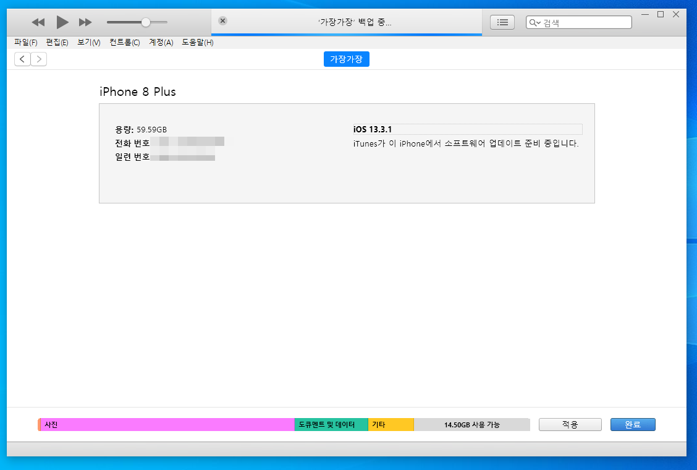Click the 일련 번호 label
Screen dimensions: 697x470
point(132,157)
